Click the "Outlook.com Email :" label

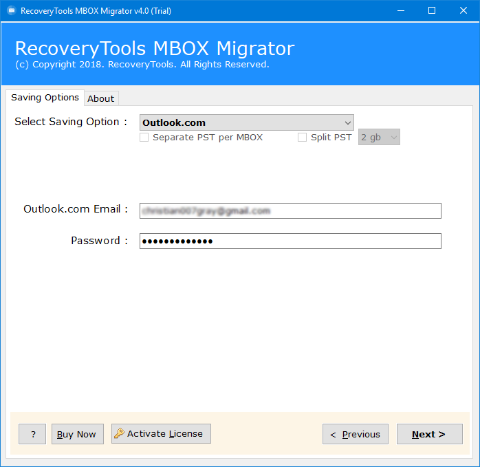(76, 209)
